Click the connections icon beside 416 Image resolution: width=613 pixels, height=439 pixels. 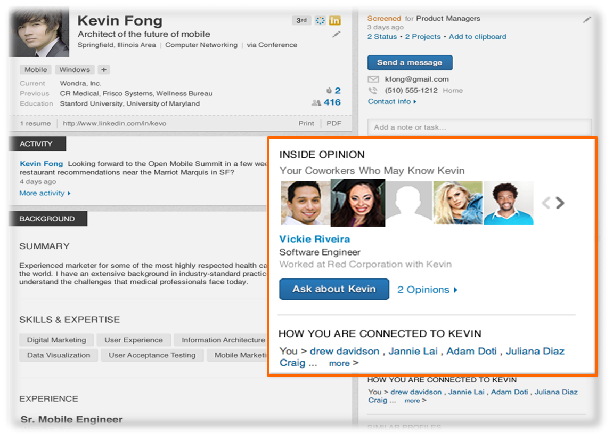click(x=316, y=102)
